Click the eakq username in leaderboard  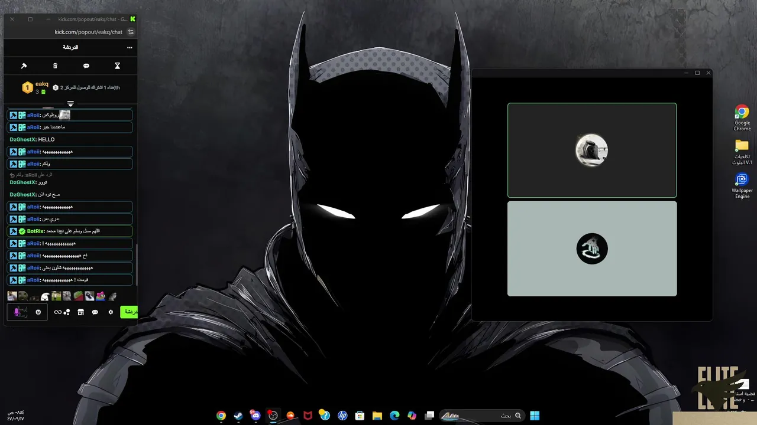point(42,84)
